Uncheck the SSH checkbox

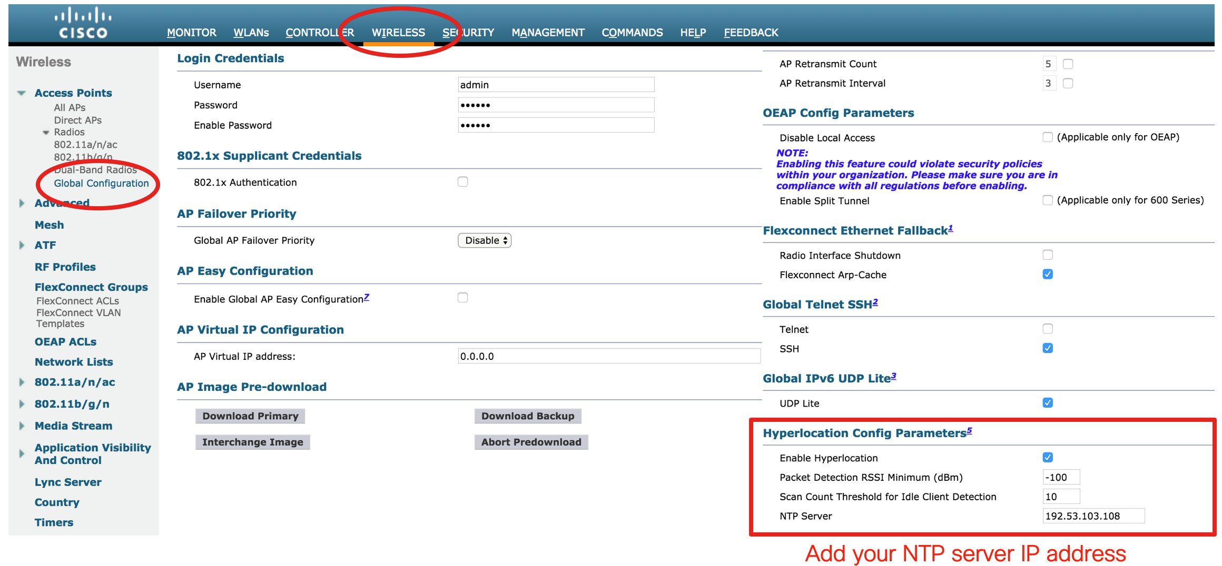coord(1048,348)
